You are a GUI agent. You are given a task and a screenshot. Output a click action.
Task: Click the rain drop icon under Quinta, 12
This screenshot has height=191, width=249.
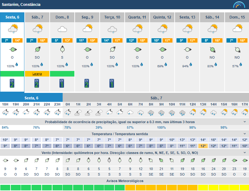[166, 64]
